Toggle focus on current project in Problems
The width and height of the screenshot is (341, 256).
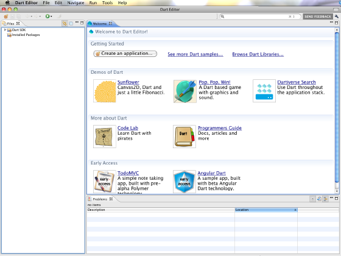pos(325,199)
